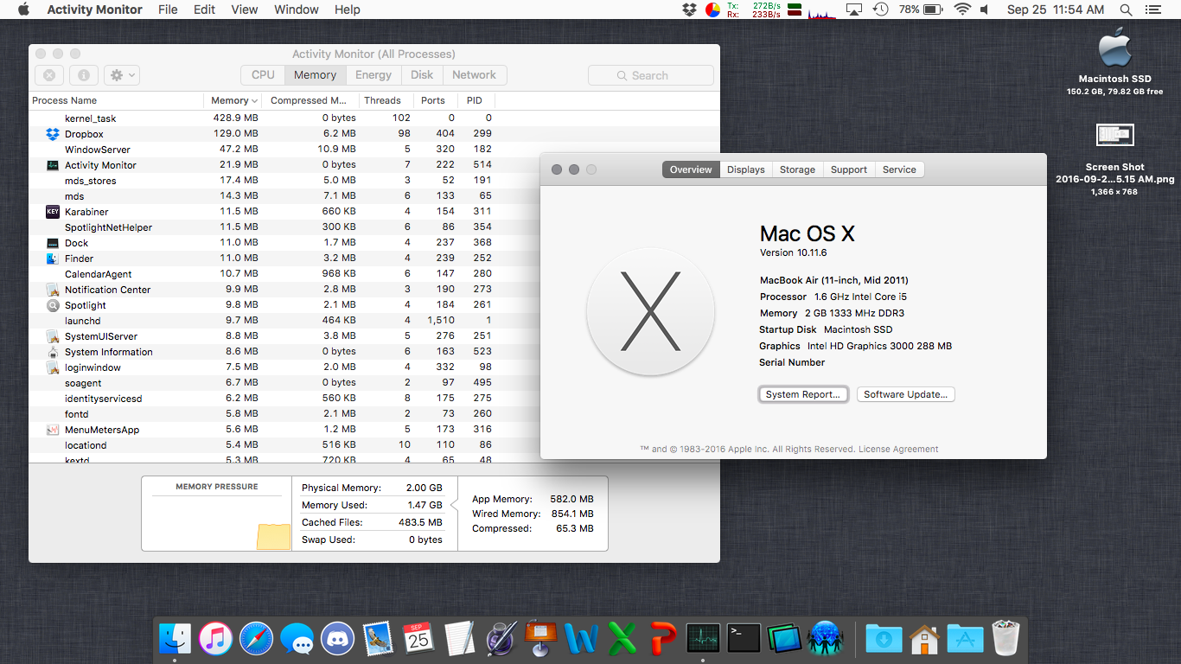Switch to the CPU tab
This screenshot has height=664, width=1181.
(x=263, y=75)
